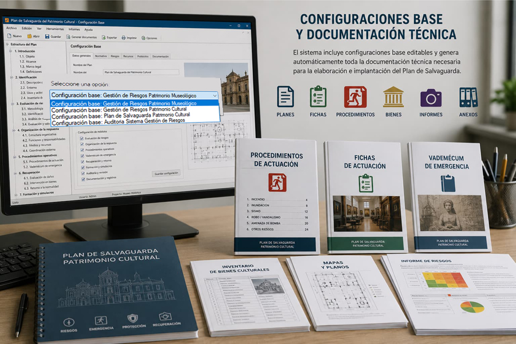The height and width of the screenshot is (344, 516).
Task: Collapse the 6. Recuperación tree node
Action: coord(15,173)
